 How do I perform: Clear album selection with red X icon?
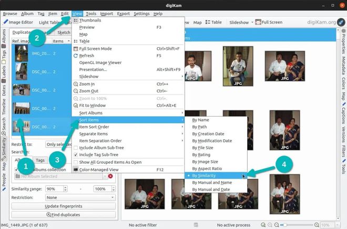[110, 176]
